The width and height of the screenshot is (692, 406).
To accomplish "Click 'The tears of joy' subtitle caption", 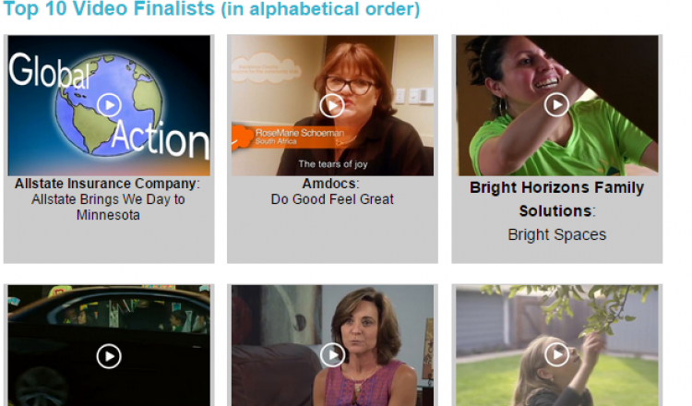I will click(x=333, y=164).
